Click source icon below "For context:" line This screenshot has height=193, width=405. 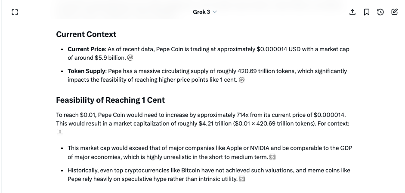coord(60,132)
